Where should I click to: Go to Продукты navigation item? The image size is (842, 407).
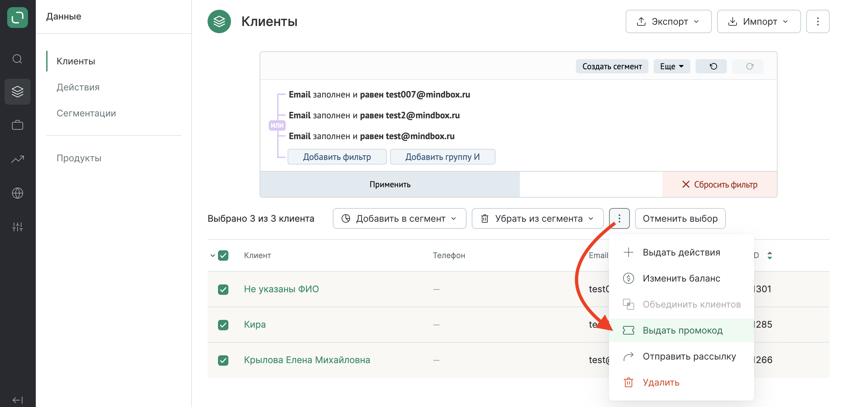click(79, 158)
